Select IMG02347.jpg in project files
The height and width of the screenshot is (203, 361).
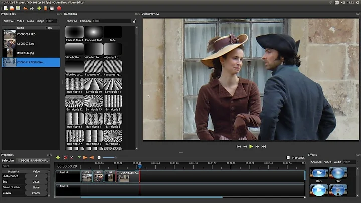tap(31, 53)
